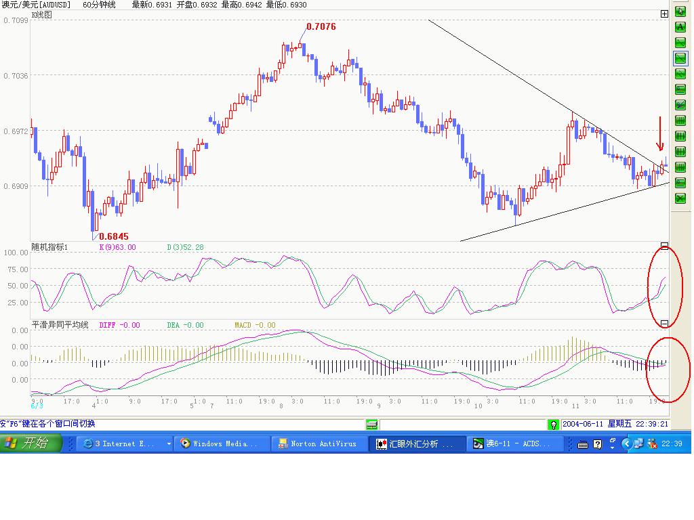Click the 澳元/美元[AUDUSD] symbol title

tap(35, 5)
